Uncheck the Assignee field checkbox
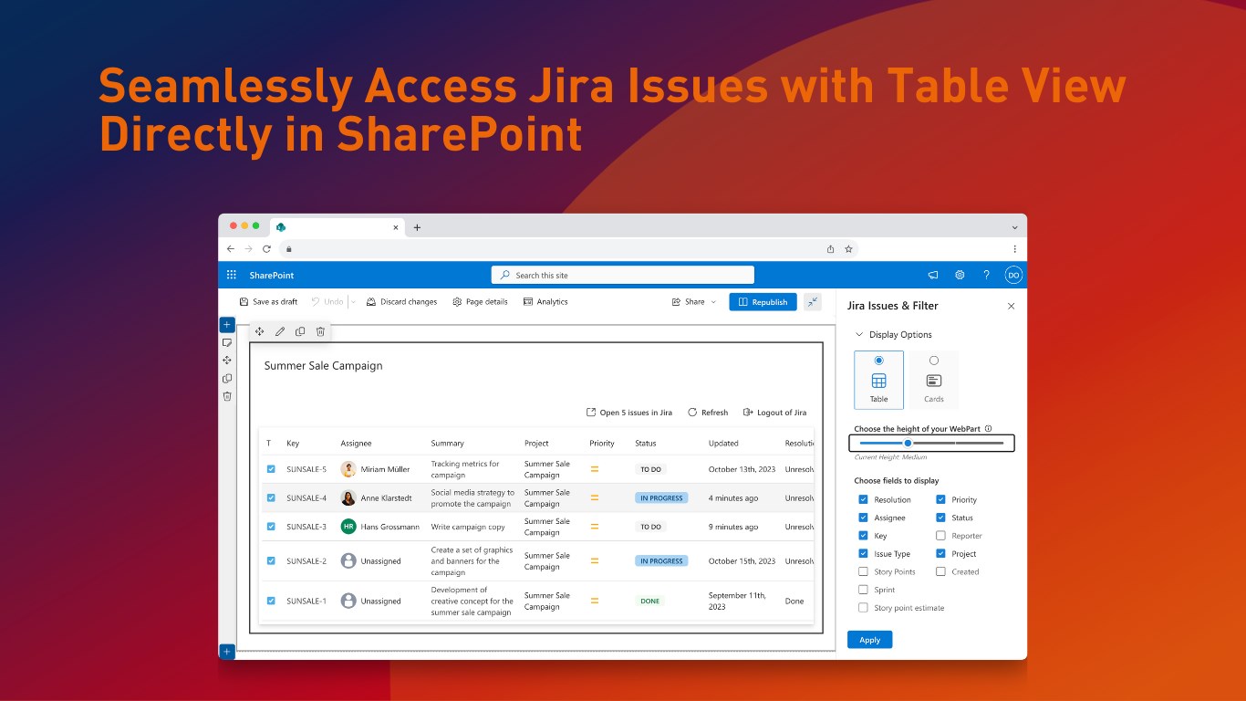This screenshot has width=1246, height=701. (863, 518)
